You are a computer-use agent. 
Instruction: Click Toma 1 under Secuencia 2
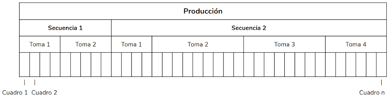(132, 44)
